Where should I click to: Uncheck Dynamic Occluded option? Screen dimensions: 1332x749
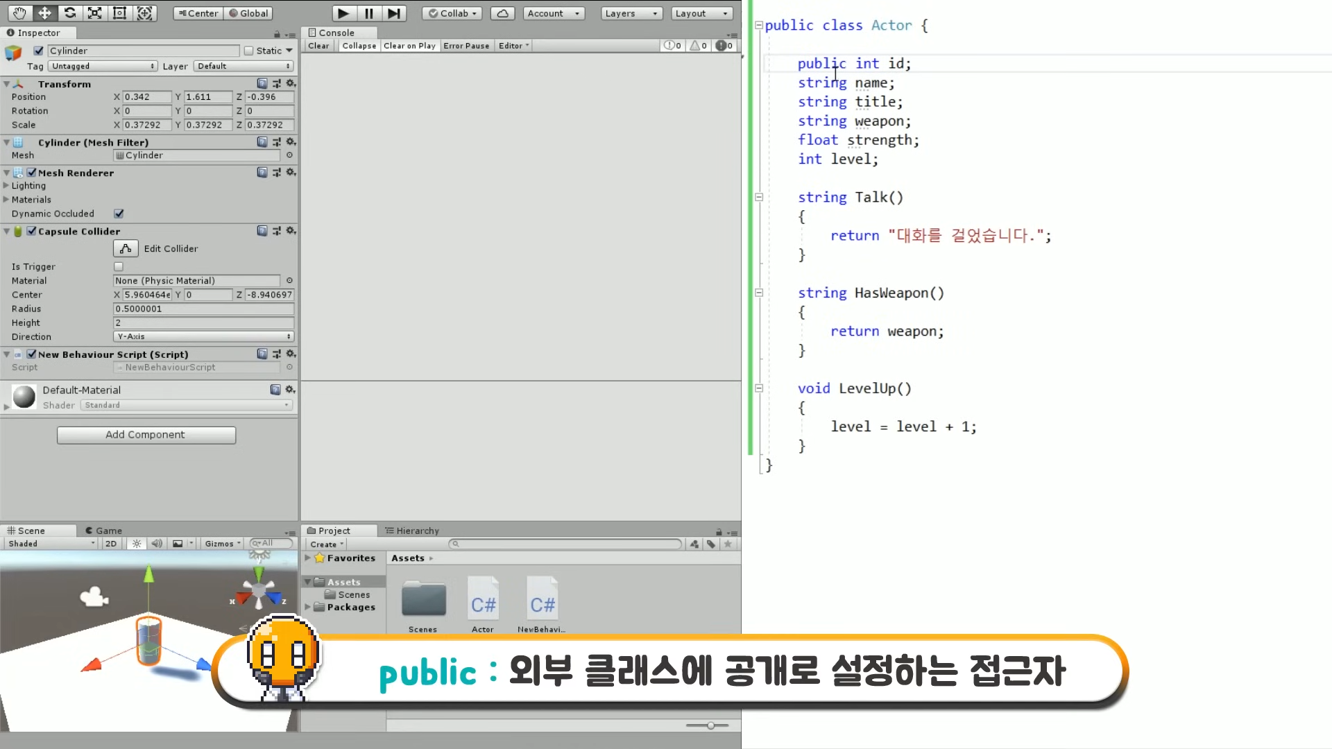(x=119, y=214)
